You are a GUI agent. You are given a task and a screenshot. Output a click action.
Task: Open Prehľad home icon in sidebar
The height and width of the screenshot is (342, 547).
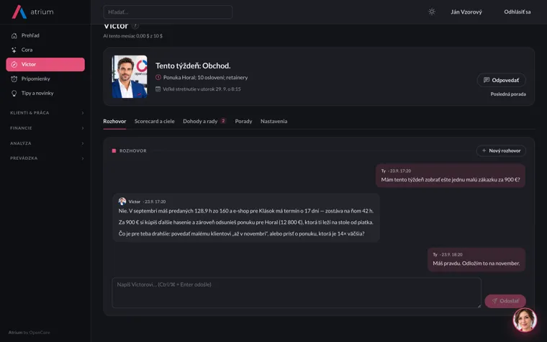[x=14, y=35]
